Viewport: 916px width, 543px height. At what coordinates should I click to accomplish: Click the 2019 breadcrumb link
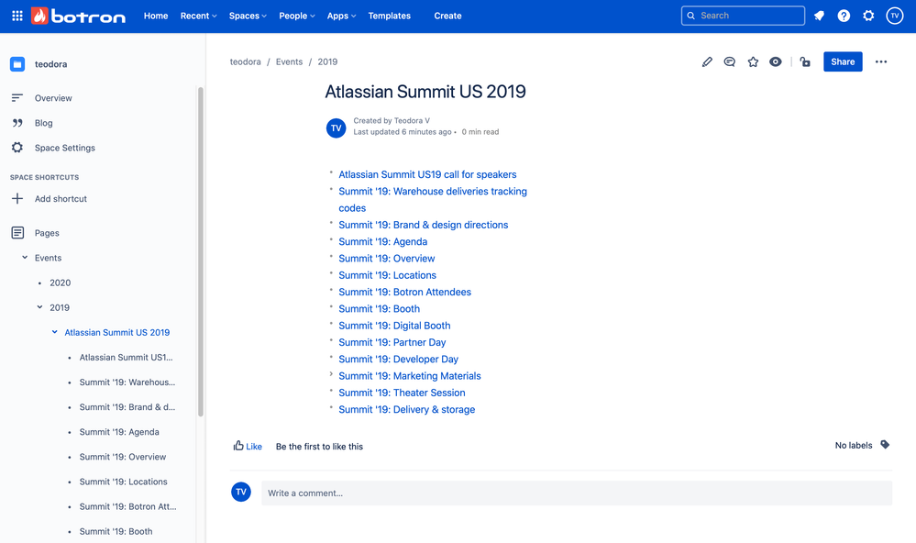point(327,62)
